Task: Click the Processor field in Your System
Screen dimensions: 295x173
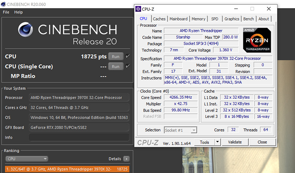Action: pos(79,98)
